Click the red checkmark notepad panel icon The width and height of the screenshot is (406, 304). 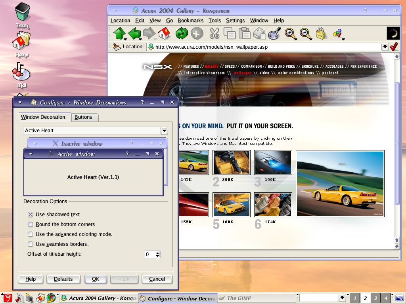point(19,298)
